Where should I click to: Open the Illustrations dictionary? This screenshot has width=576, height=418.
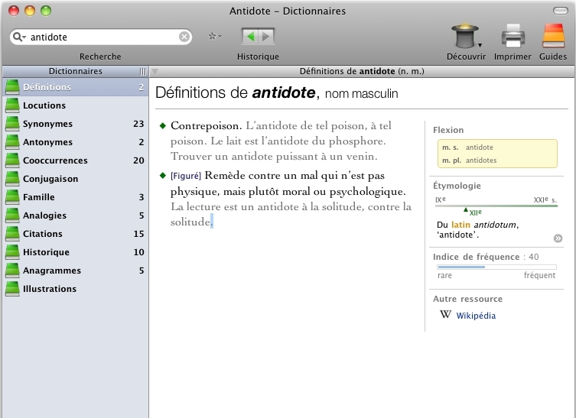[x=50, y=289]
